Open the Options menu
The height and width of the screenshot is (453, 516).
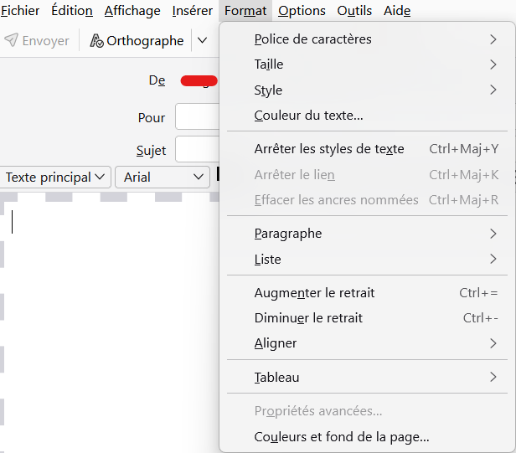click(302, 11)
